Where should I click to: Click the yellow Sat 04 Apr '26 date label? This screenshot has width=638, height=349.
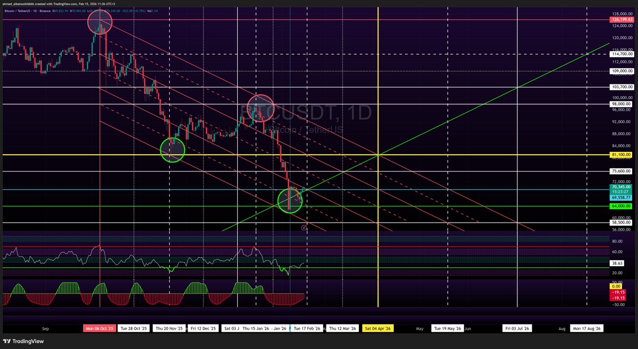378,329
